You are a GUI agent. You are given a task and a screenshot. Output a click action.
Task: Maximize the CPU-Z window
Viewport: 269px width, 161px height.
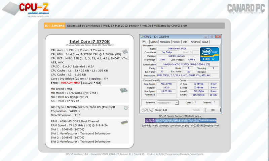click(x=212, y=37)
